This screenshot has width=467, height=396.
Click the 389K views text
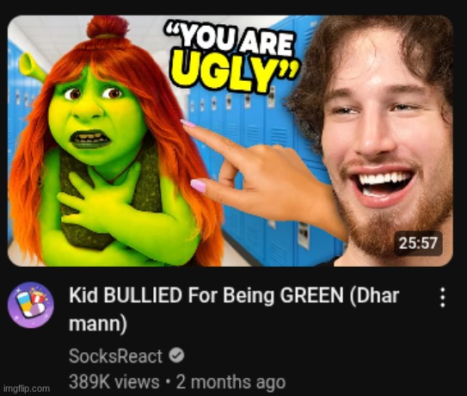(114, 381)
